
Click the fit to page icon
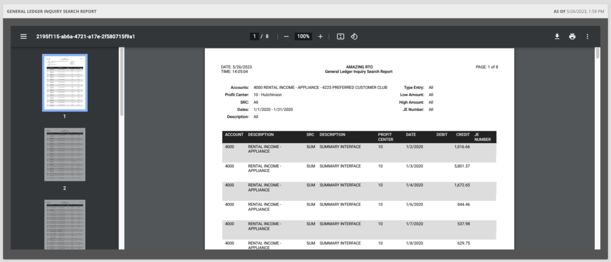(x=340, y=36)
